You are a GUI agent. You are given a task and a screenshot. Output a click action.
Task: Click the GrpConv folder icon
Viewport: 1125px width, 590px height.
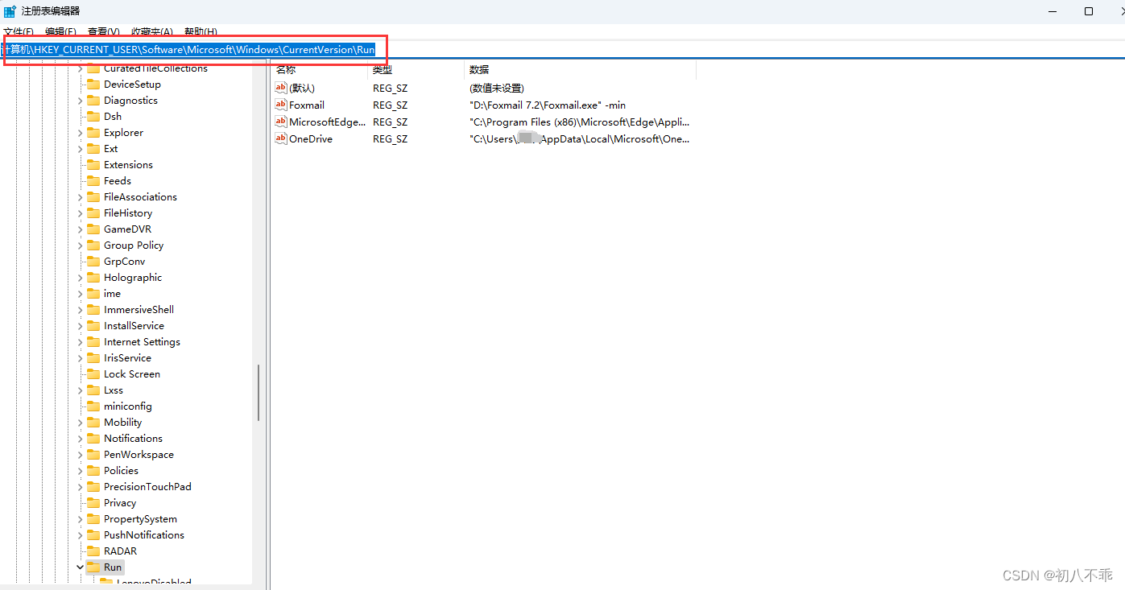coord(93,262)
